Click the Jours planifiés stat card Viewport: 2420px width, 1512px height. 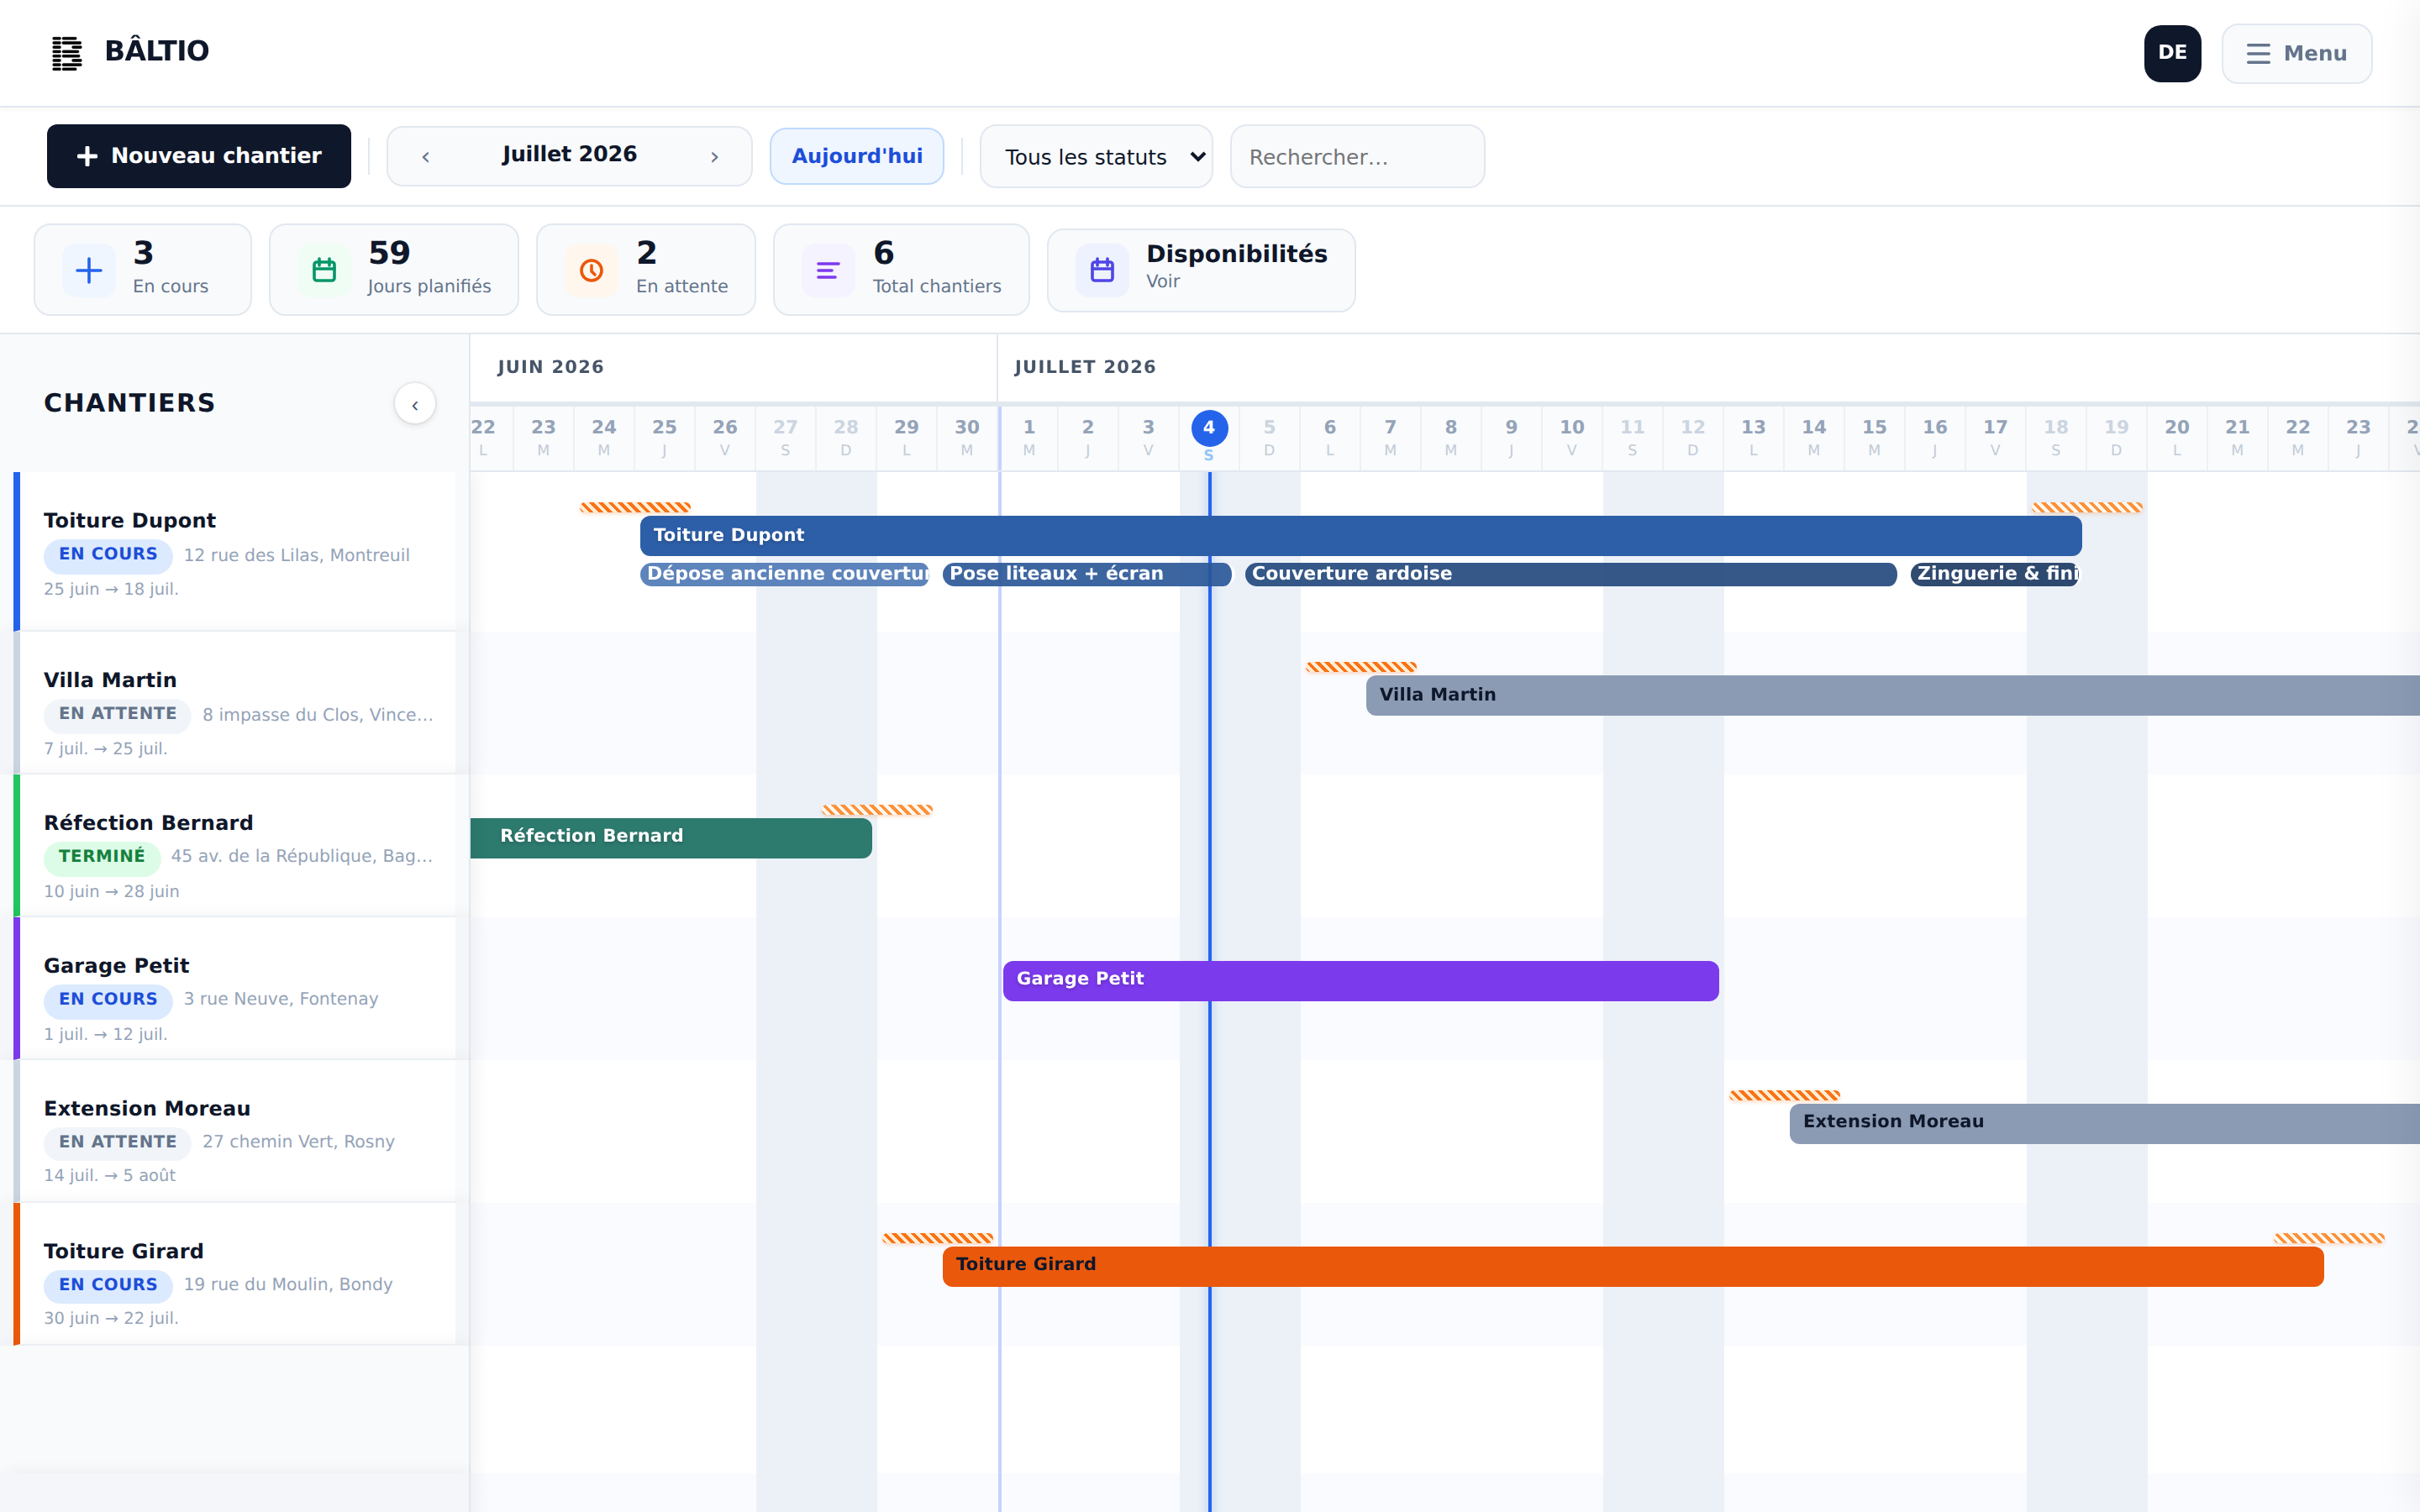(394, 270)
